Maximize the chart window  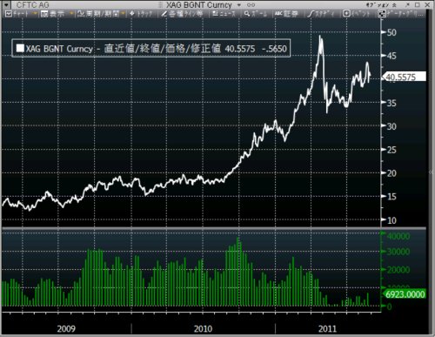(418, 5)
